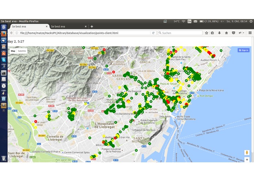This screenshot has width=254, height=181.
Task: Close the first 'Se best eva' tab
Action: [x=47, y=26]
